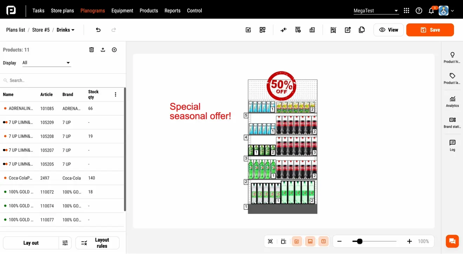Go to the Store plans menu
463x254 pixels.
point(62,11)
